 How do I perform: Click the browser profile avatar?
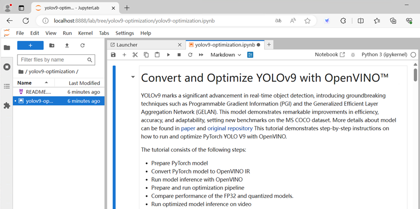(x=8, y=8)
